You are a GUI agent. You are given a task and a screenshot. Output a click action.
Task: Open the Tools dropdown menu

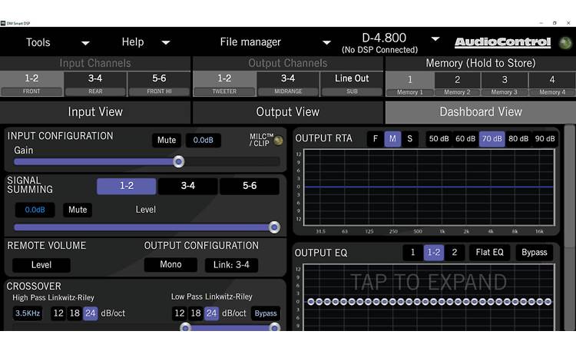tap(58, 42)
